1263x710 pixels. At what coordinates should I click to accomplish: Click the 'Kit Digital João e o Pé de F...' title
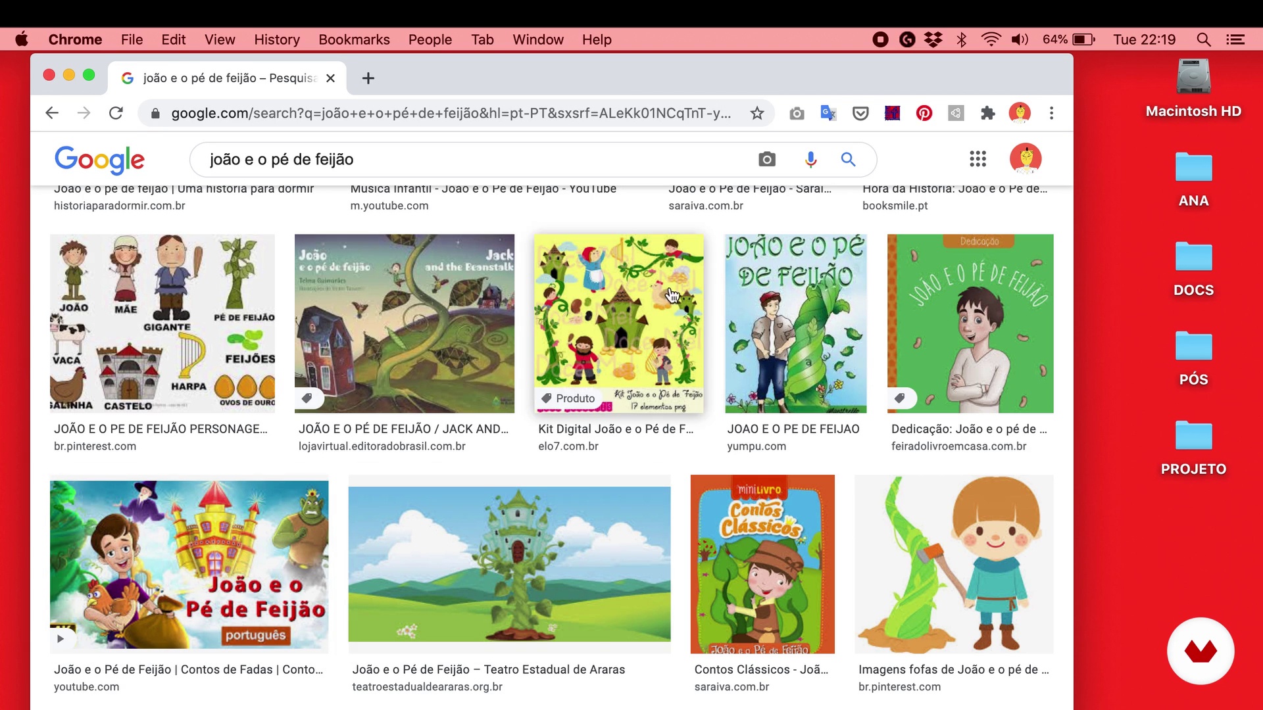pyautogui.click(x=616, y=429)
